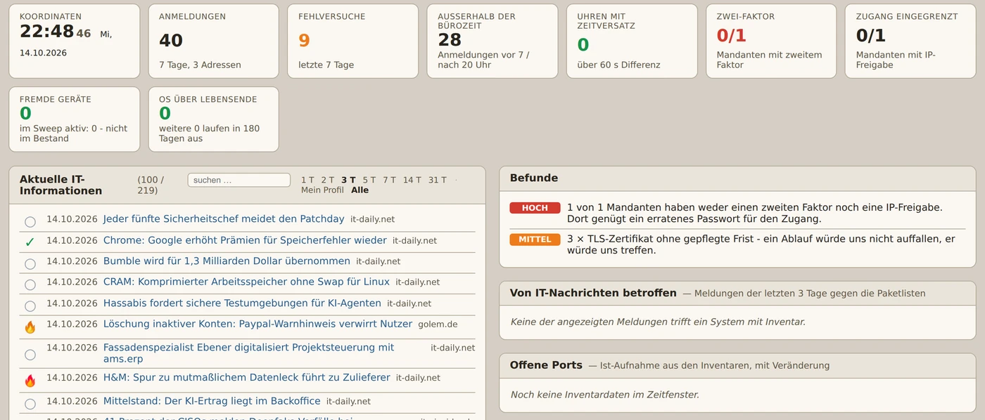
Task: Open the OS über Lebensende card
Action: click(213, 119)
